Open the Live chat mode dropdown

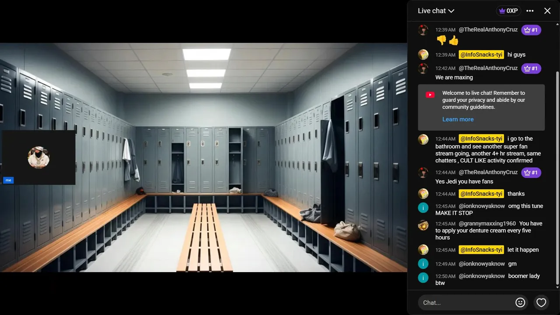(x=436, y=11)
